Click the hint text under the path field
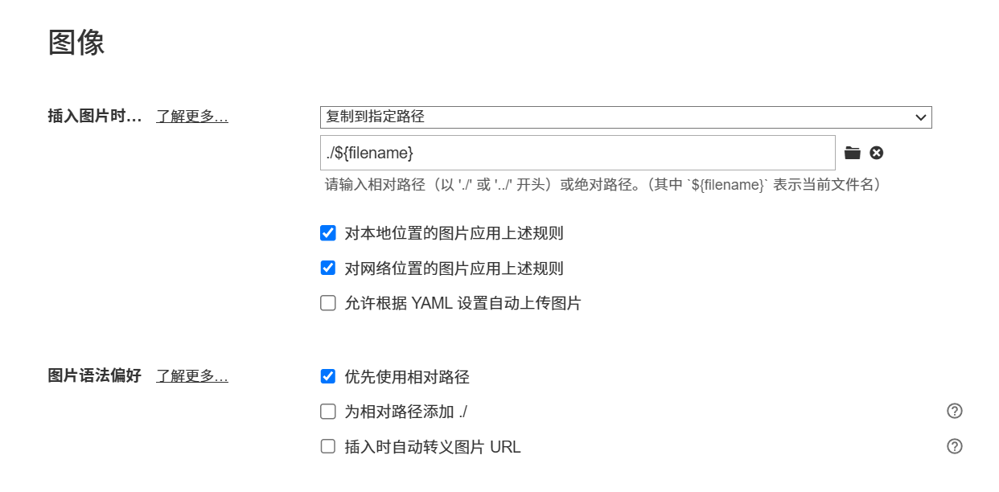 click(x=603, y=185)
